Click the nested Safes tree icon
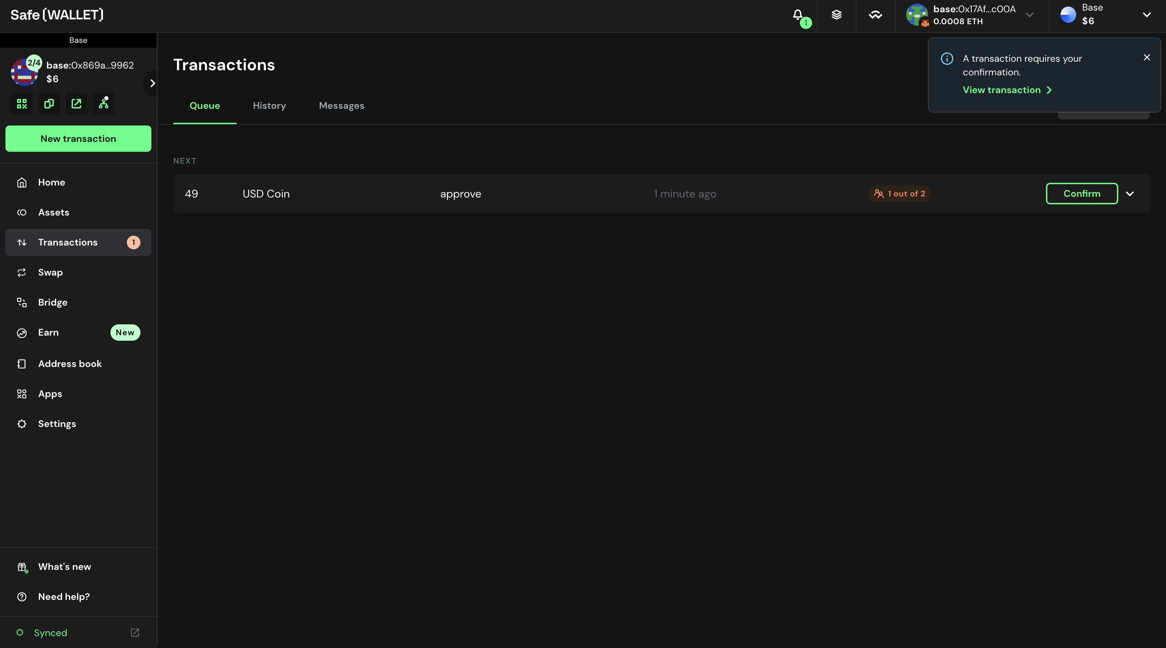Viewport: 1166px width, 648px height. coord(104,104)
